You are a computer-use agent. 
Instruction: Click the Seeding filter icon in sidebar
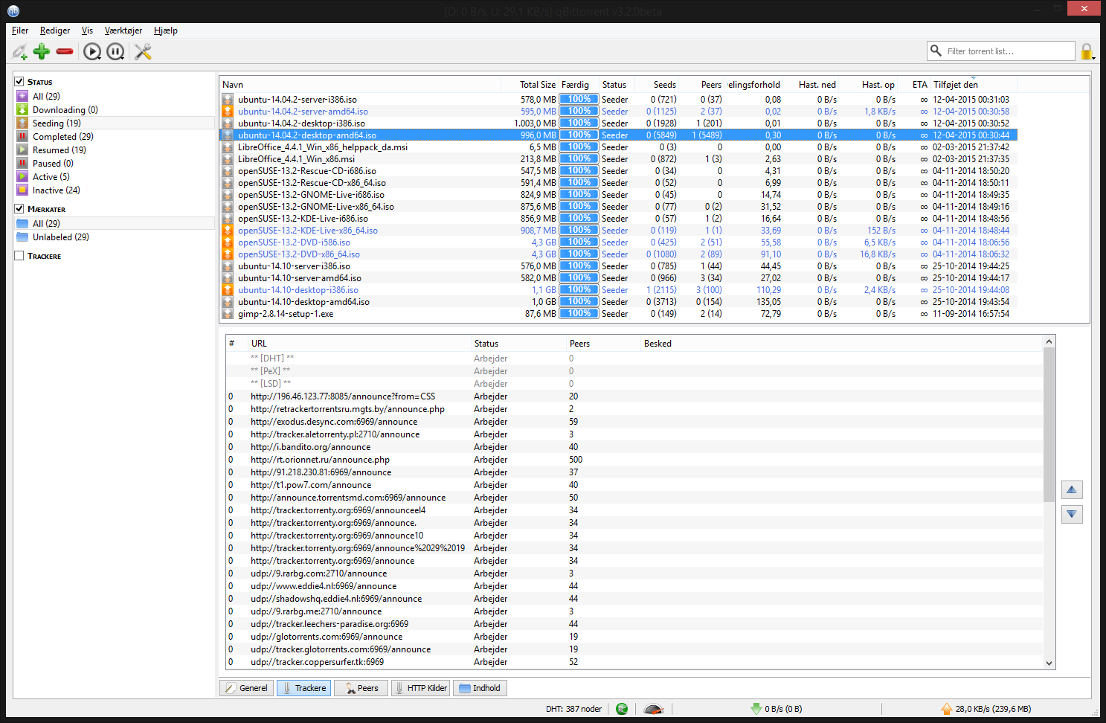(x=23, y=123)
